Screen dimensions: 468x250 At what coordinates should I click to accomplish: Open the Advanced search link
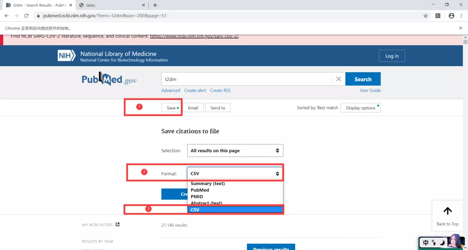(x=171, y=90)
